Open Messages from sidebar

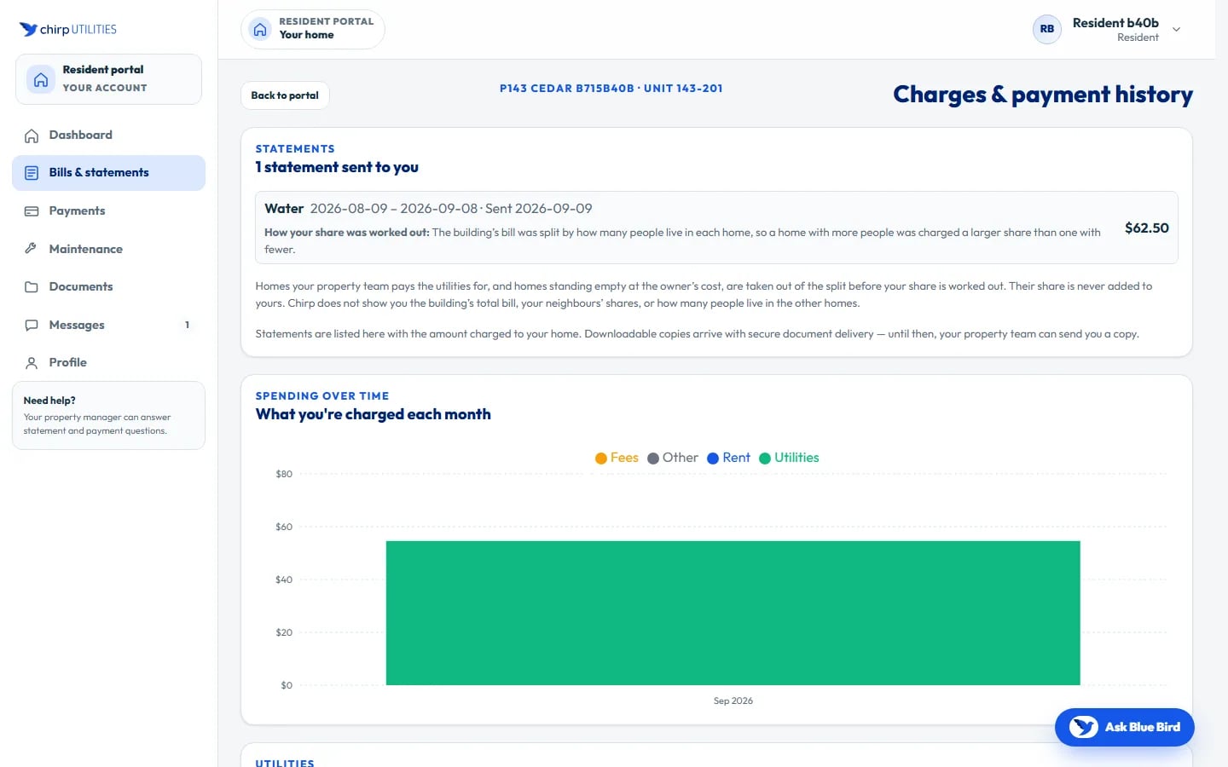[108, 325]
